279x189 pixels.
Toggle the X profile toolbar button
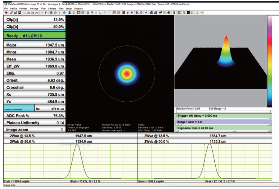pos(88,13)
